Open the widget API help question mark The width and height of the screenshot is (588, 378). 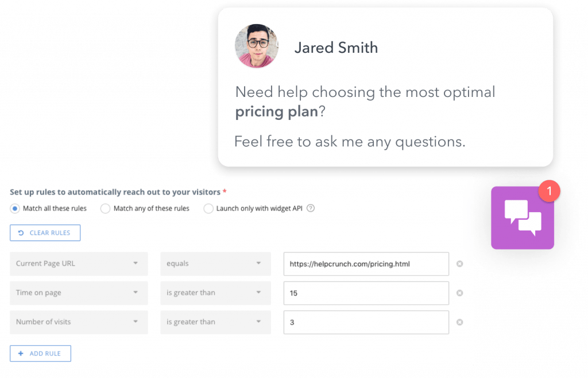[311, 208]
